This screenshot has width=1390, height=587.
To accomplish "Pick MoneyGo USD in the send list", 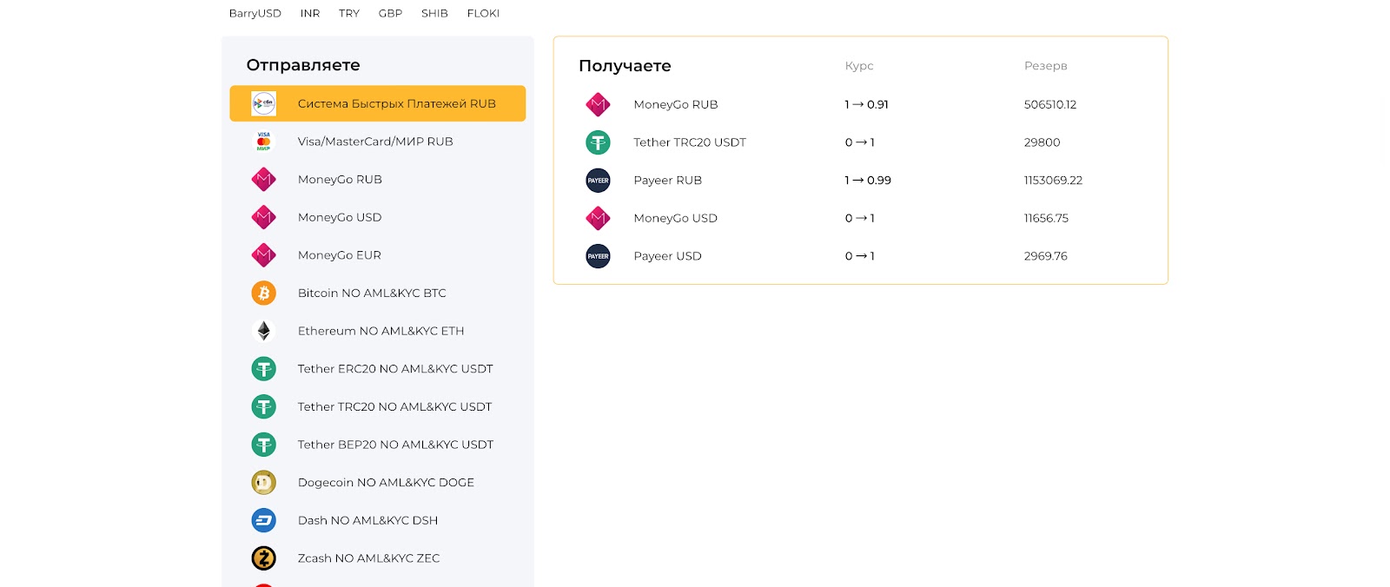I will [378, 217].
